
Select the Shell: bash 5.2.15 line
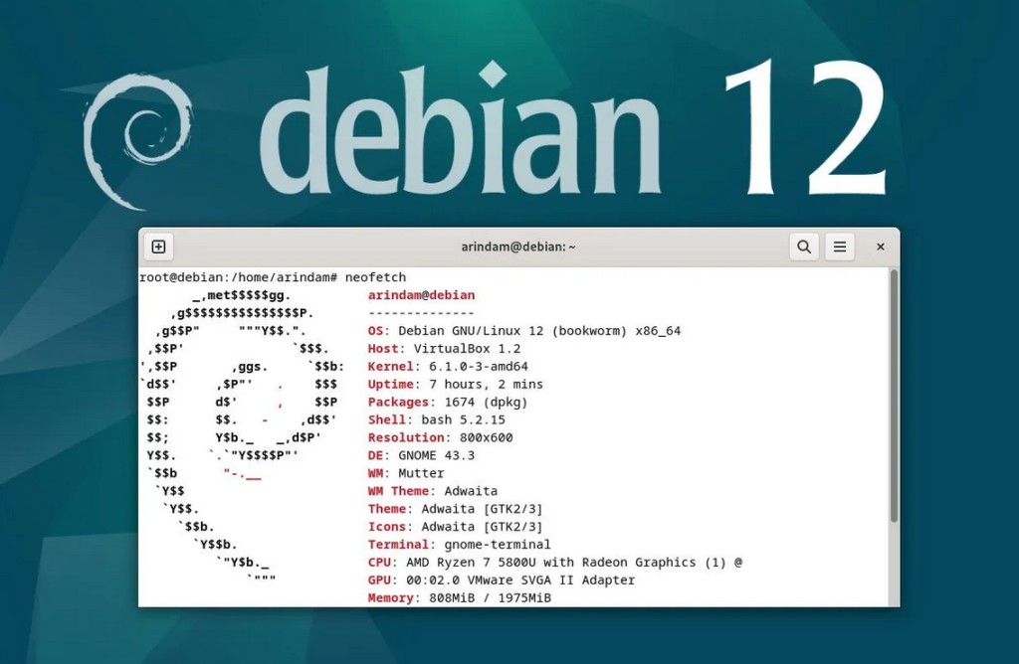(x=436, y=419)
